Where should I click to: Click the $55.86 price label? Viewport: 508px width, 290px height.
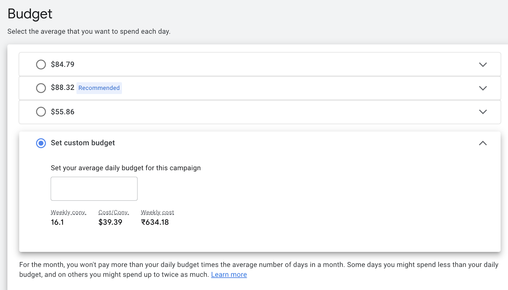[x=63, y=112]
